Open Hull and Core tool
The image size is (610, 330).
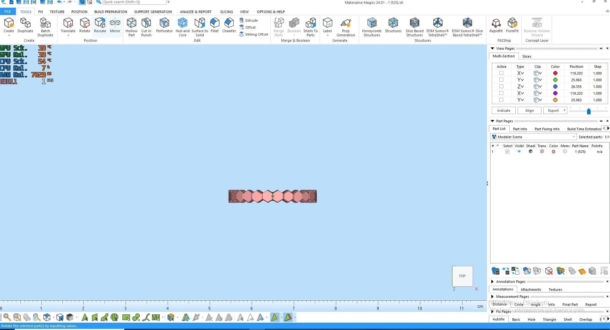[x=182, y=27]
